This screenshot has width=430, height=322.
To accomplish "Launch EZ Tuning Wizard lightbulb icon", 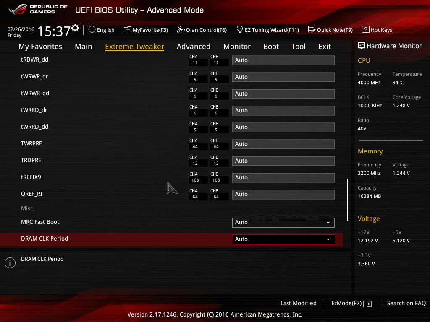I will click(239, 29).
